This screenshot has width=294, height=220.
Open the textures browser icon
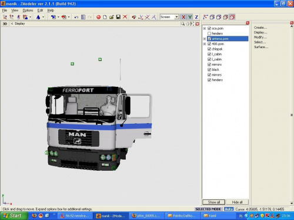[x=134, y=17]
